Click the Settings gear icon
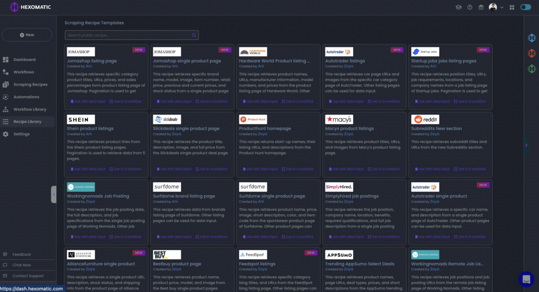The height and width of the screenshot is (292, 539). pos(5,134)
